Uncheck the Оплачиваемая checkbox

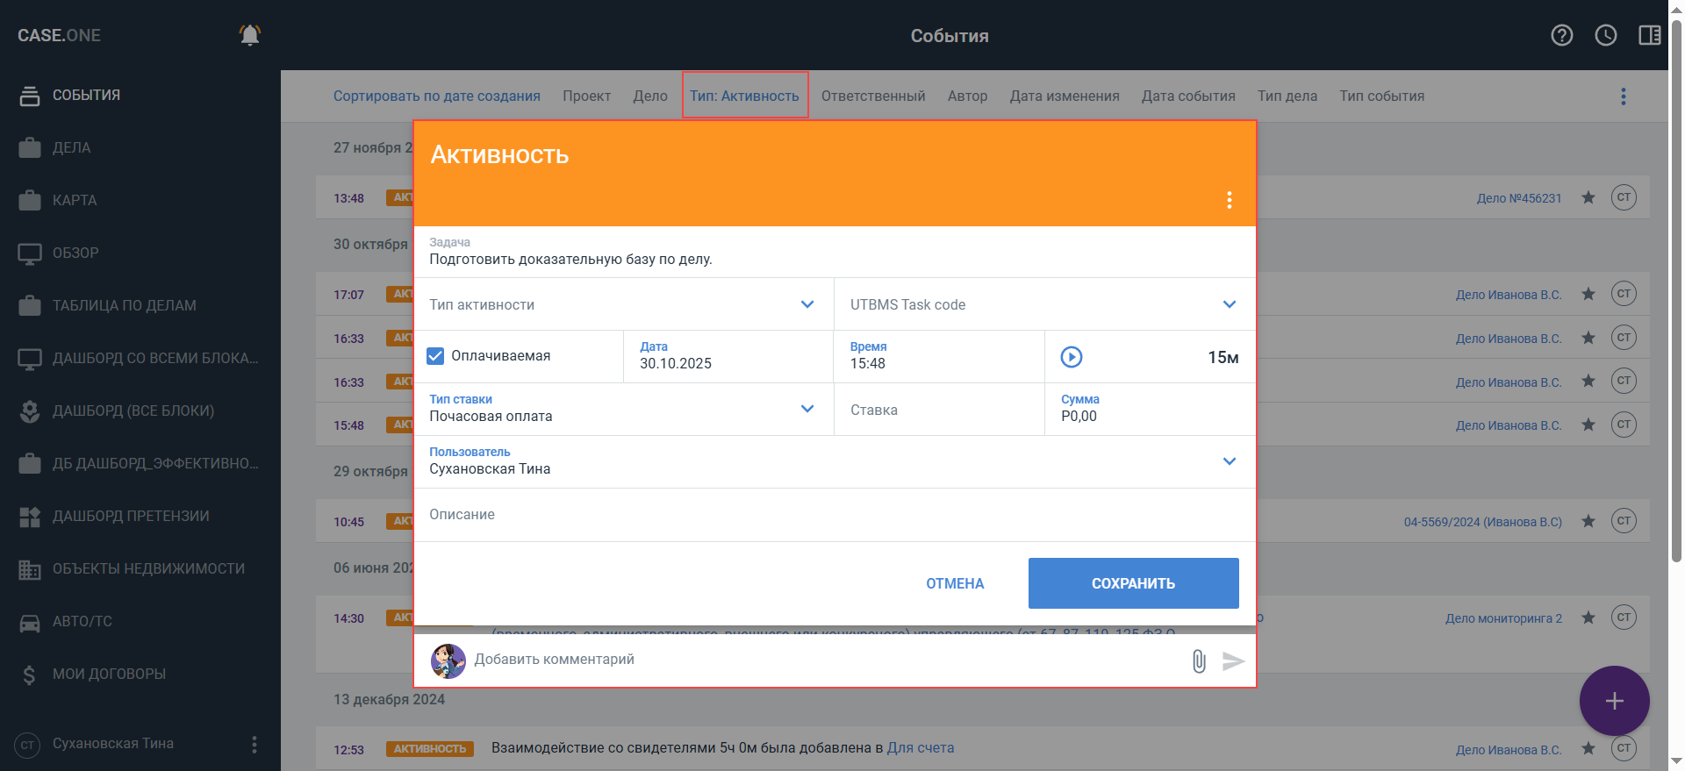(435, 356)
